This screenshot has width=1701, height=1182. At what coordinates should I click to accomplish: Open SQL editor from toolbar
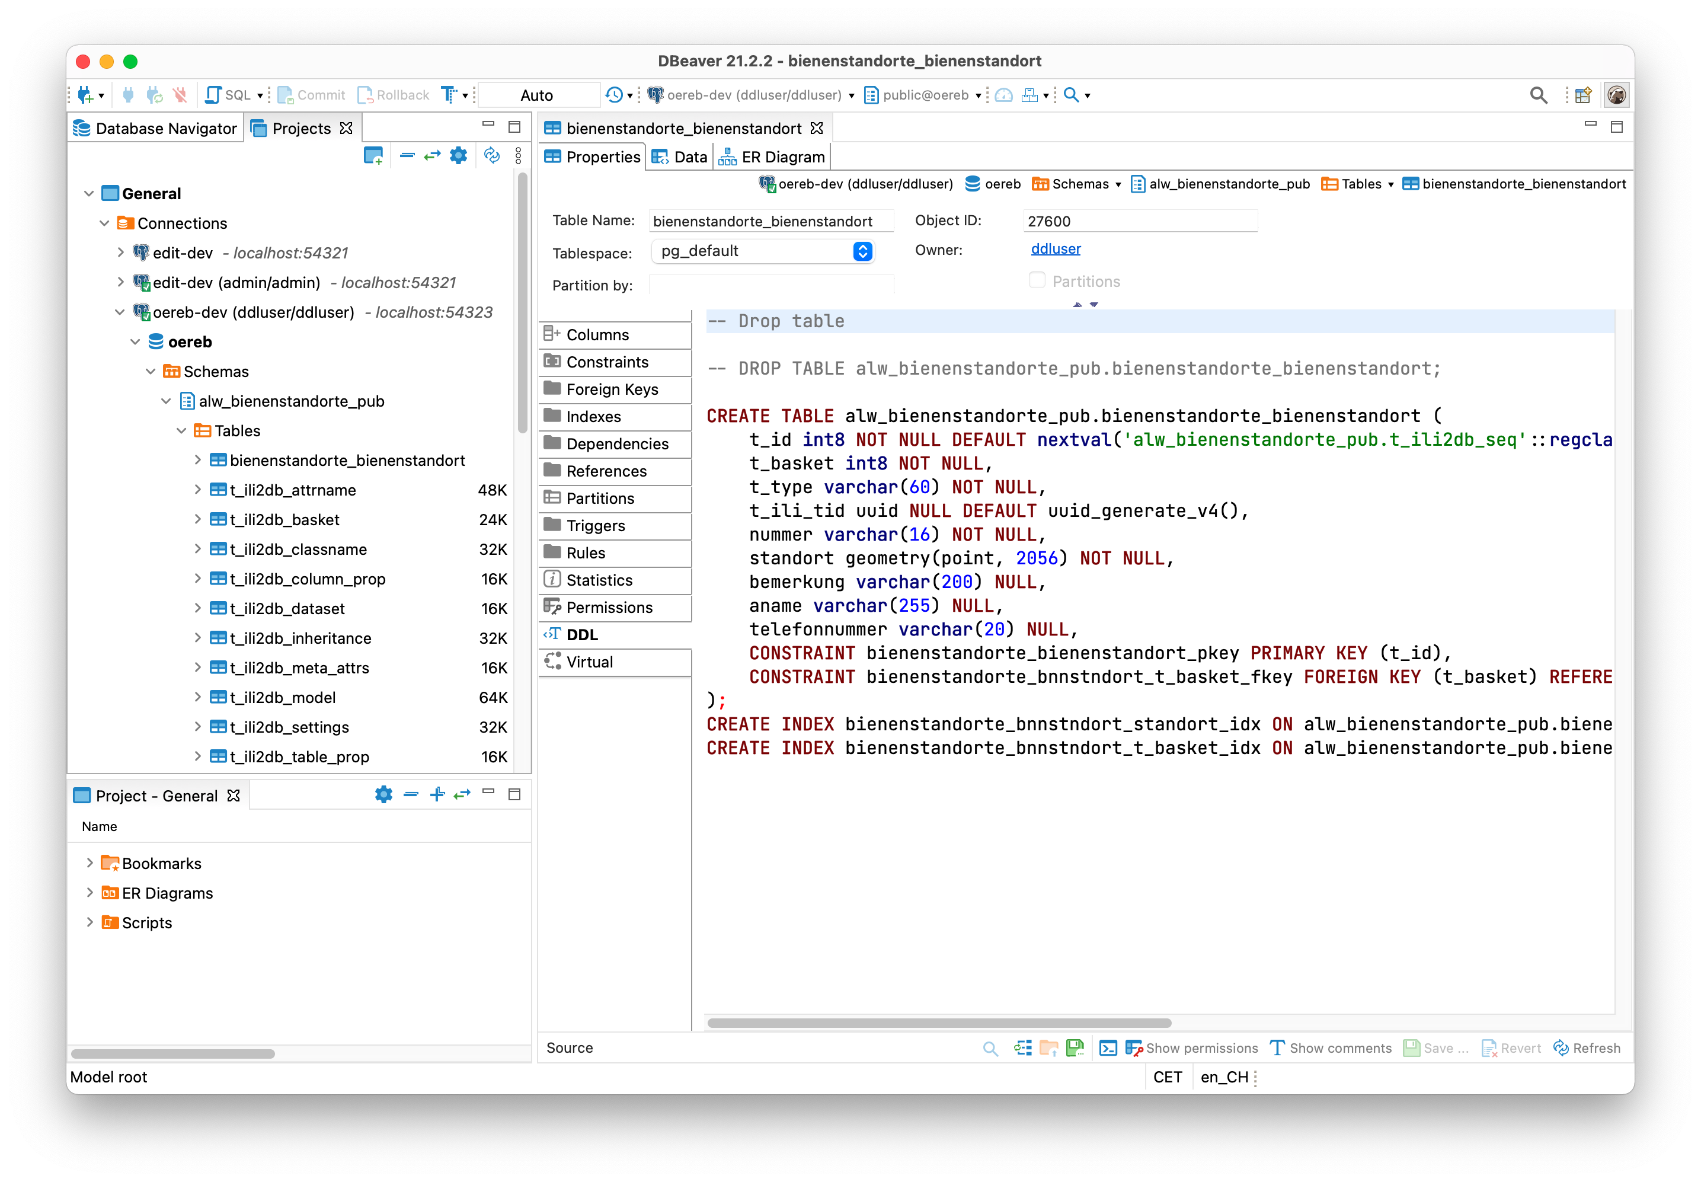[228, 95]
